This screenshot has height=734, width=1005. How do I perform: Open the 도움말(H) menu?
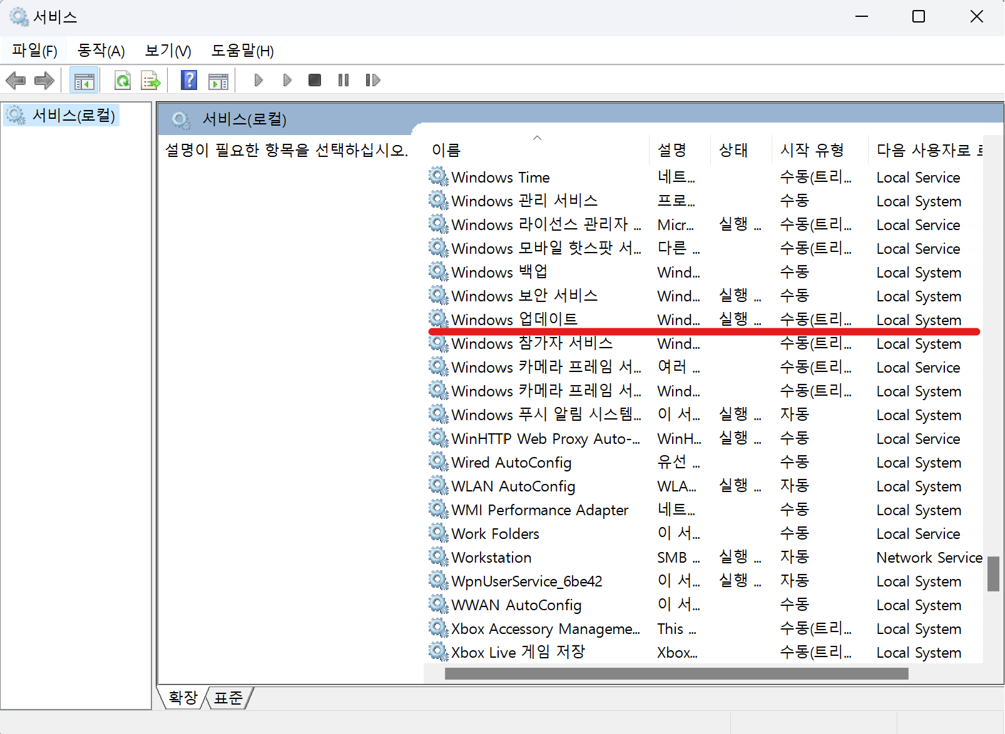pyautogui.click(x=243, y=51)
